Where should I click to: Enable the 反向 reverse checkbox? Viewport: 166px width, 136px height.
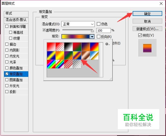[98, 37]
